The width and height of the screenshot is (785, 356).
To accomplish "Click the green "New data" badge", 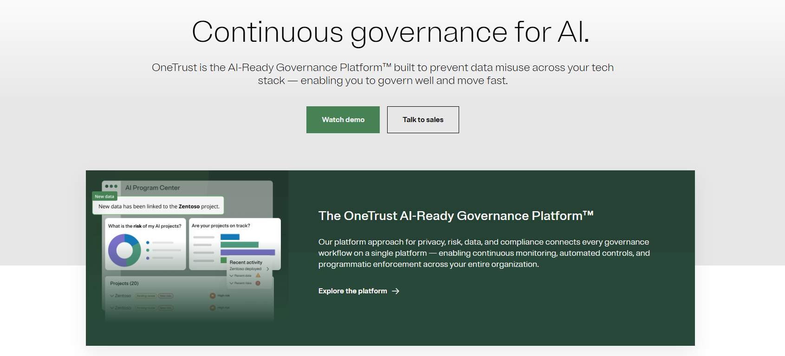I will click(x=104, y=196).
